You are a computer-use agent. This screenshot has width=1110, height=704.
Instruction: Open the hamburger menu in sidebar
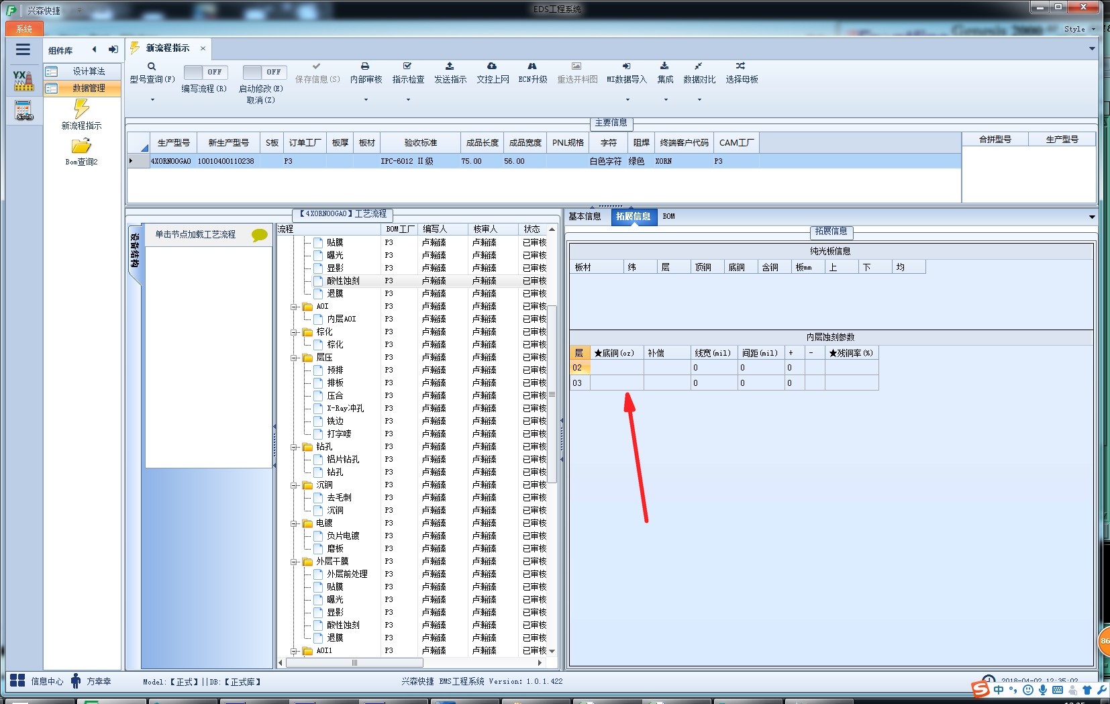(23, 50)
